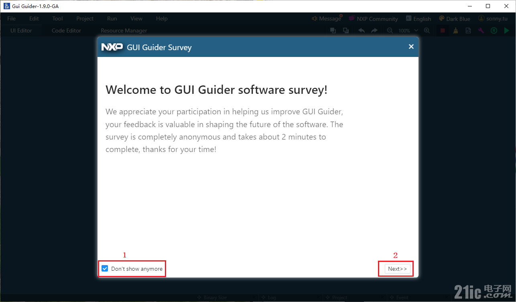Open the Tool menu
The height and width of the screenshot is (302, 516).
57,18
